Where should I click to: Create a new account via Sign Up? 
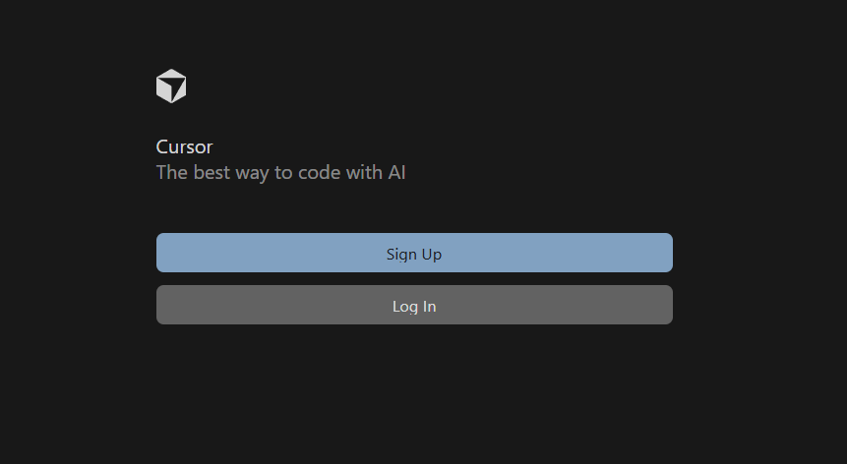click(x=414, y=253)
